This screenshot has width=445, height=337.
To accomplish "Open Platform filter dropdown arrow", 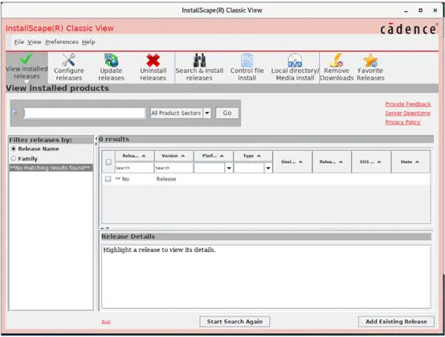I will [229, 168].
